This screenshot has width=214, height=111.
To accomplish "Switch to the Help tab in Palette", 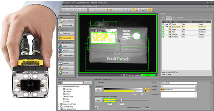I will [x=163, y=18].
